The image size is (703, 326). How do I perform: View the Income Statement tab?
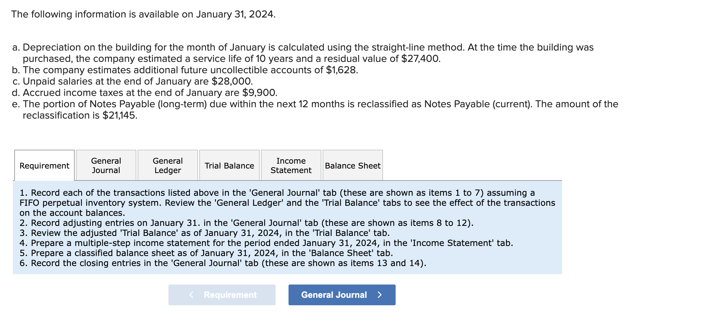click(290, 165)
